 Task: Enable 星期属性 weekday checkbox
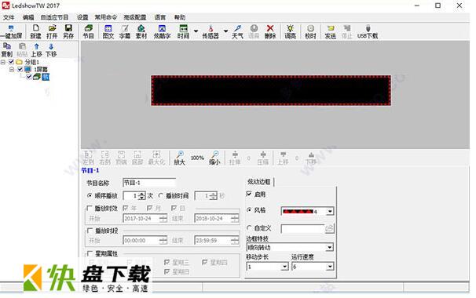(x=90, y=253)
